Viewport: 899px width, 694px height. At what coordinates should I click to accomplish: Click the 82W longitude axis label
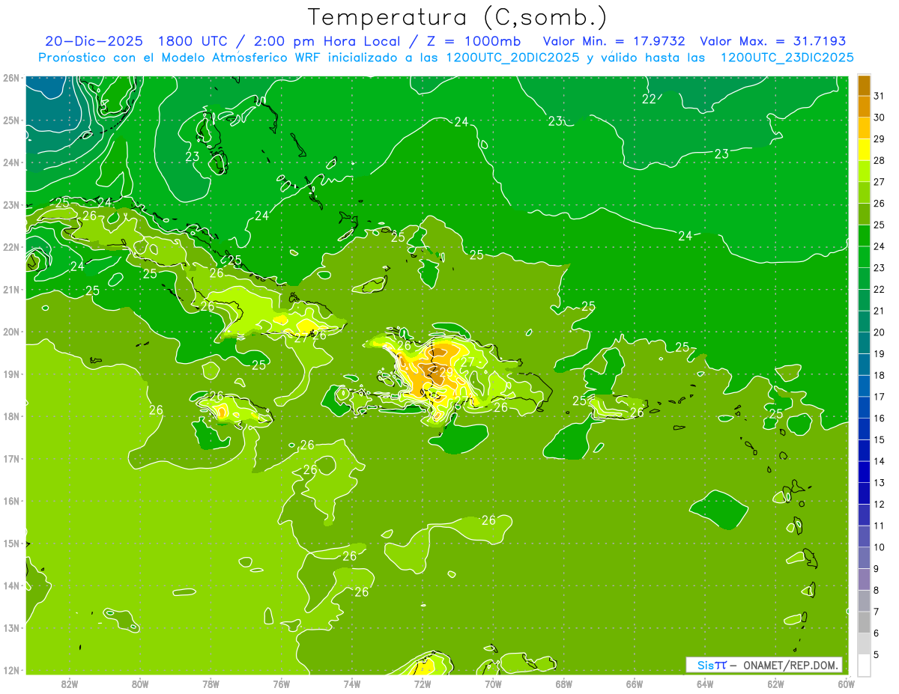[x=69, y=684]
